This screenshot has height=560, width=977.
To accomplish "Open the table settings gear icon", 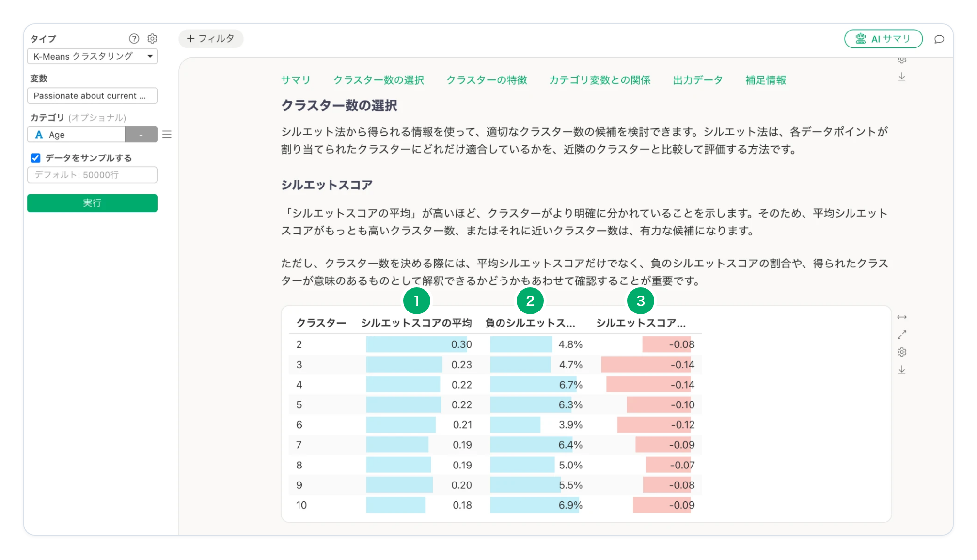I will click(901, 352).
